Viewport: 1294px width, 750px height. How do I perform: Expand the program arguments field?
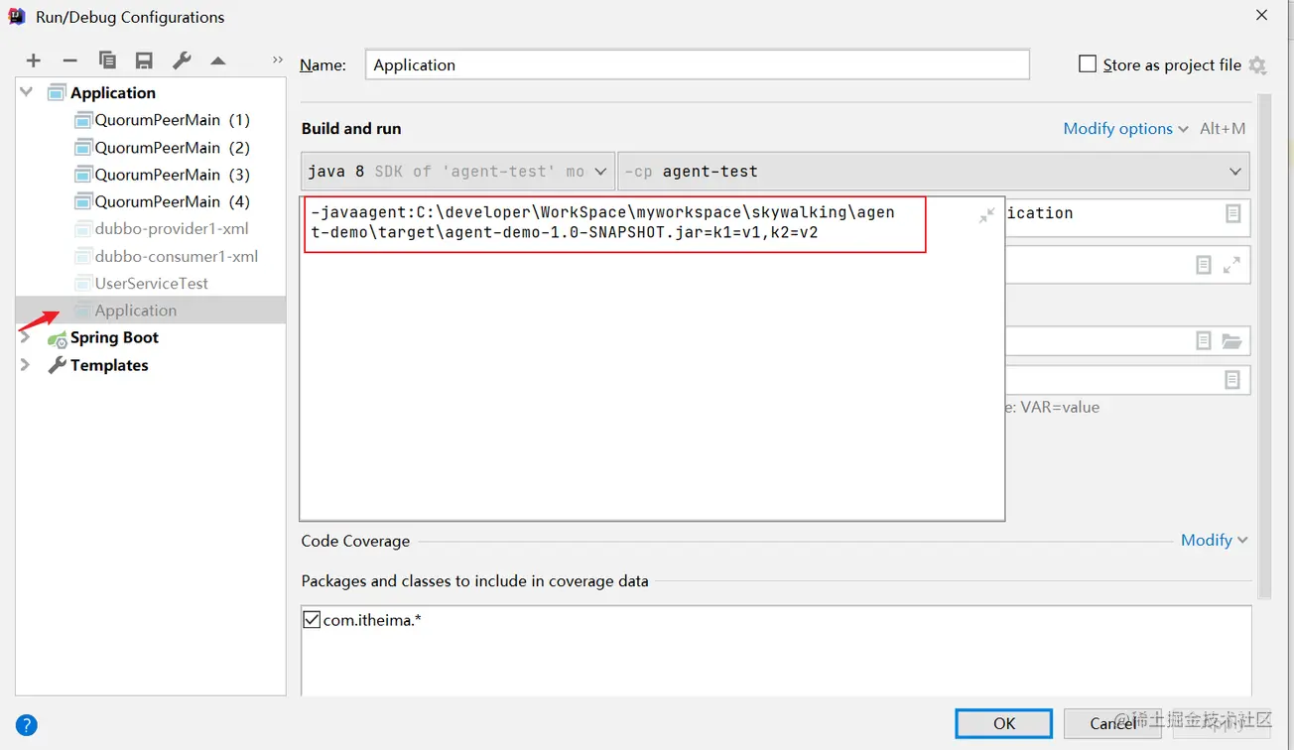[x=1231, y=265]
